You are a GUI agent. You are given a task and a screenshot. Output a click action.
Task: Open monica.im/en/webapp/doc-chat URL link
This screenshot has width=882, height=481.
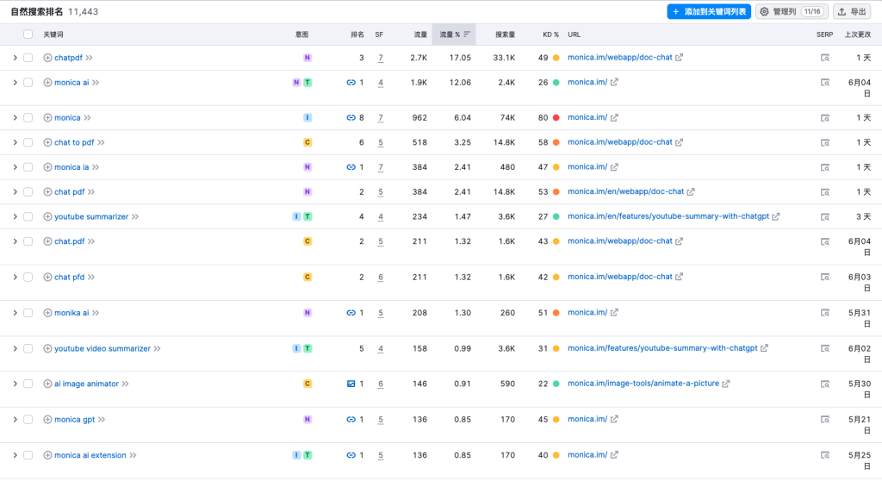pyautogui.click(x=625, y=191)
